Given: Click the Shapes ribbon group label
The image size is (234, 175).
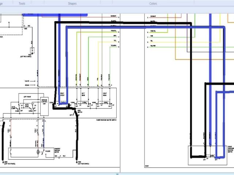Looking at the screenshot, I should click(x=72, y=4).
